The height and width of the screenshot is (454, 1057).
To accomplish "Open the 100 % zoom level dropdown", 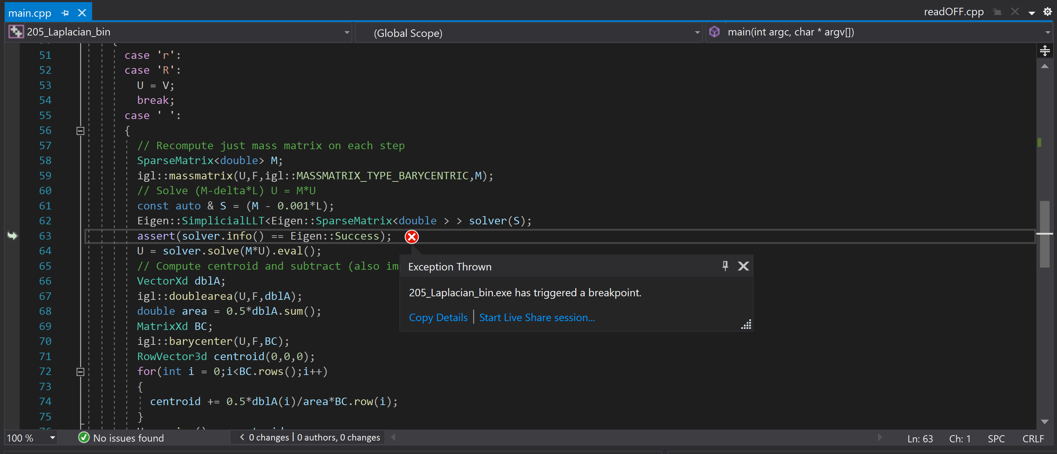I will tap(52, 438).
